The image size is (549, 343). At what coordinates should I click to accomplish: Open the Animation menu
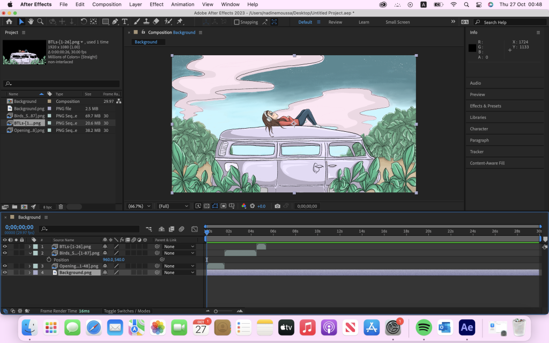pyautogui.click(x=183, y=4)
